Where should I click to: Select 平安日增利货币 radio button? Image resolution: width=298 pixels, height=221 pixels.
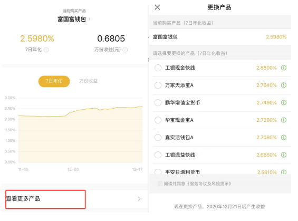click(x=158, y=172)
